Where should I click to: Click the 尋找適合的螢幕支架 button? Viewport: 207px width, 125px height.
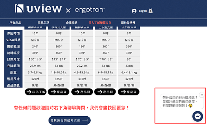click(70, 120)
